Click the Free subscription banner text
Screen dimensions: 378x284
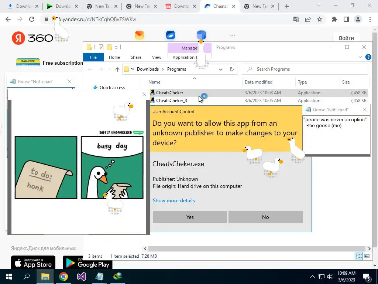pyautogui.click(x=63, y=63)
